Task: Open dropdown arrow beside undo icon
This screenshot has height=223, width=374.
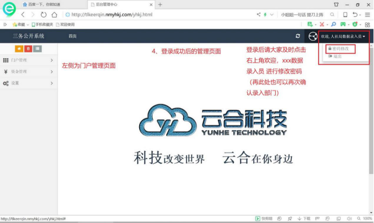Action: 360,15
